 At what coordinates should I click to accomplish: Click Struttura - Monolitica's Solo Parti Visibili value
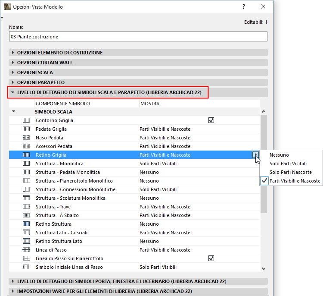[158, 164]
